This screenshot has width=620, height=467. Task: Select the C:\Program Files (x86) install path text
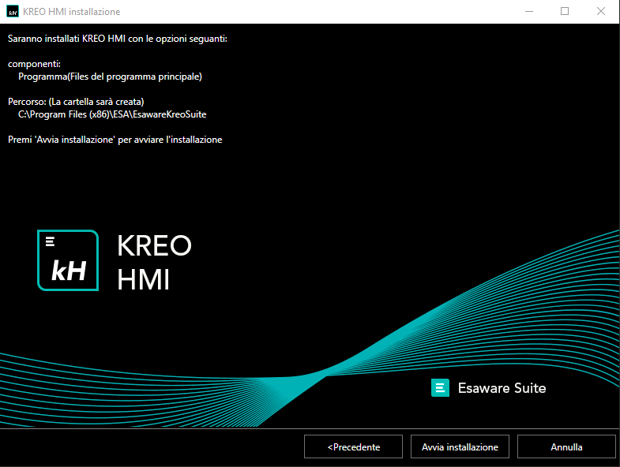[x=112, y=114]
